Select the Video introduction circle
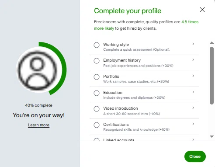This screenshot has width=215, height=167. [x=97, y=109]
